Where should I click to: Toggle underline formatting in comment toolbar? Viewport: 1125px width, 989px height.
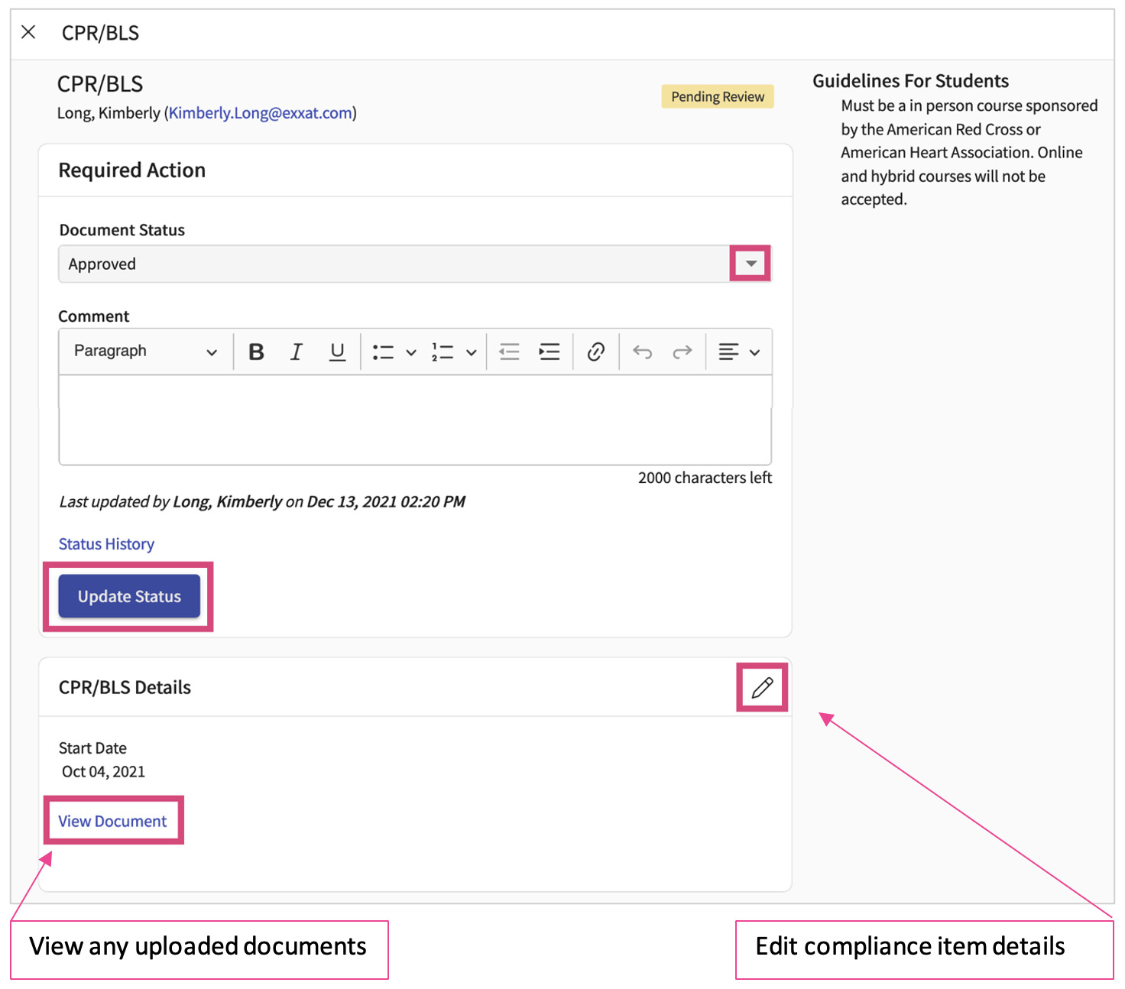(x=337, y=352)
